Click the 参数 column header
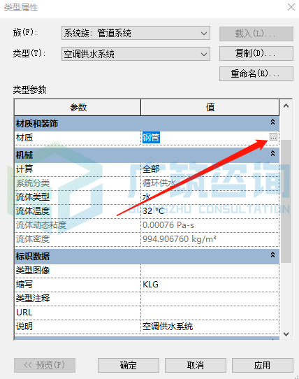This screenshot has height=379, width=299. pyautogui.click(x=78, y=107)
